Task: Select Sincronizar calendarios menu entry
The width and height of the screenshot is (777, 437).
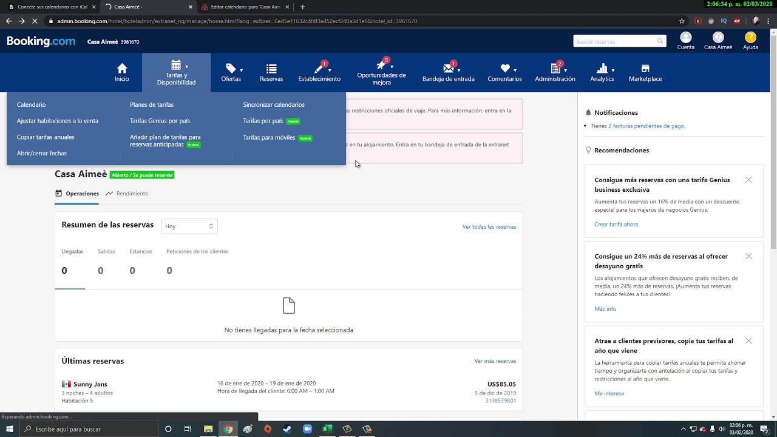Action: pos(274,104)
